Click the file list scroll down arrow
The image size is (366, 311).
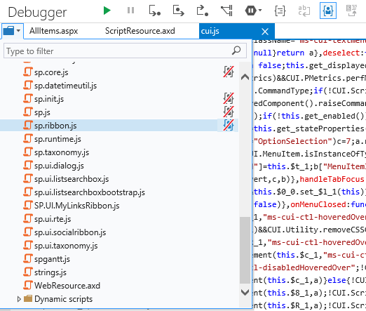point(245,292)
